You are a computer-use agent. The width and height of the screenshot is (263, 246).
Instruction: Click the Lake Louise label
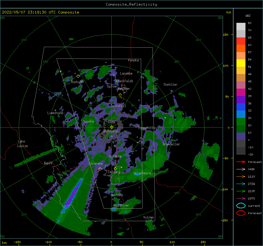pos(23,144)
